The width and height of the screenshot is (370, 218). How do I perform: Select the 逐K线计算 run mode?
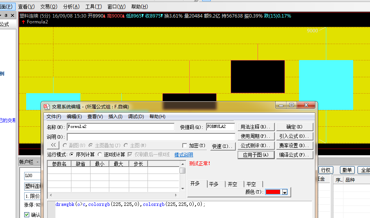[100, 155]
